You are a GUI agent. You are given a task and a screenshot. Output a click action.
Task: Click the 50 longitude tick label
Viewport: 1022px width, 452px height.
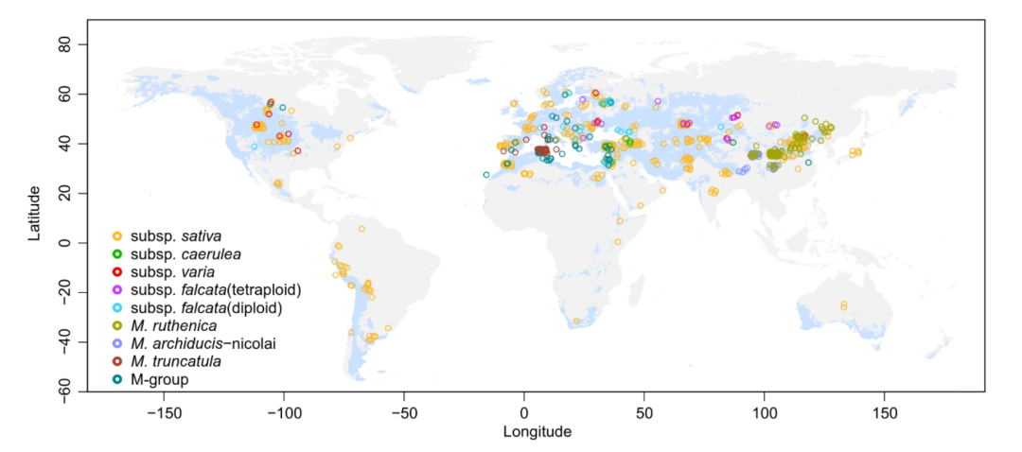(x=644, y=413)
